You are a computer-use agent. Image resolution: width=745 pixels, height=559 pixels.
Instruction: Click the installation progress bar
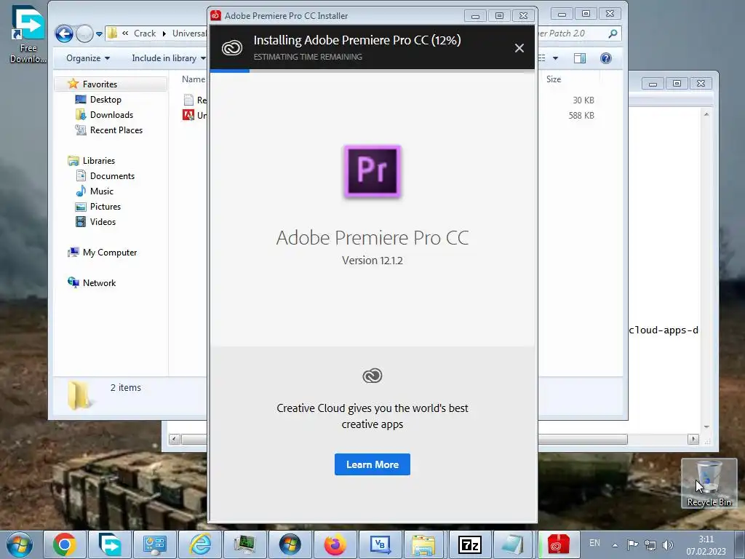(372, 71)
